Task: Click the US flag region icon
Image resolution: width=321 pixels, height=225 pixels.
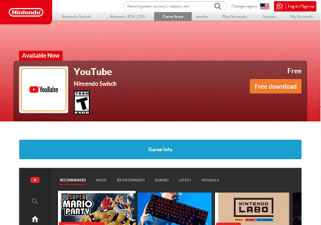Action: click(265, 6)
